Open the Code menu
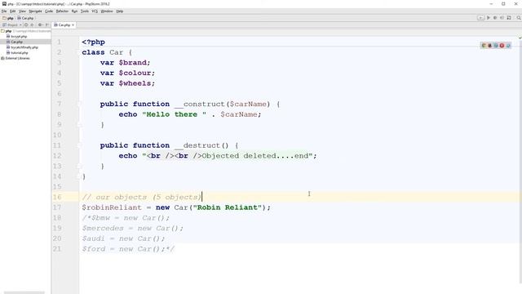The height and width of the screenshot is (294, 522). point(49,11)
